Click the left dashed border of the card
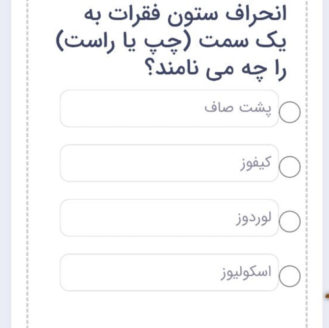The height and width of the screenshot is (328, 329). point(27,164)
